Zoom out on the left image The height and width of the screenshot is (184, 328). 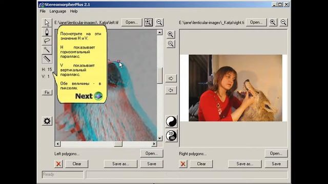point(159,22)
